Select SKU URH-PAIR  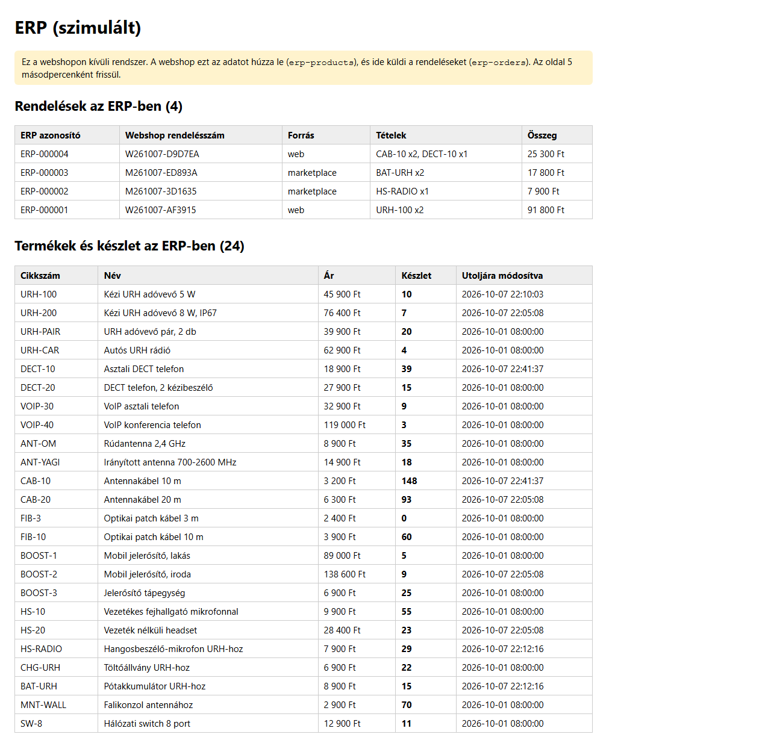tap(40, 332)
